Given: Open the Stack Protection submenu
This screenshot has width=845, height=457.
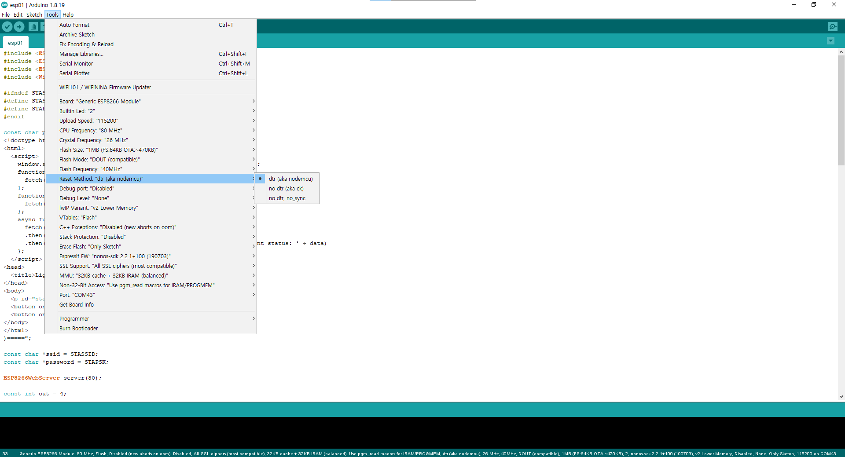Looking at the screenshot, I should point(151,237).
